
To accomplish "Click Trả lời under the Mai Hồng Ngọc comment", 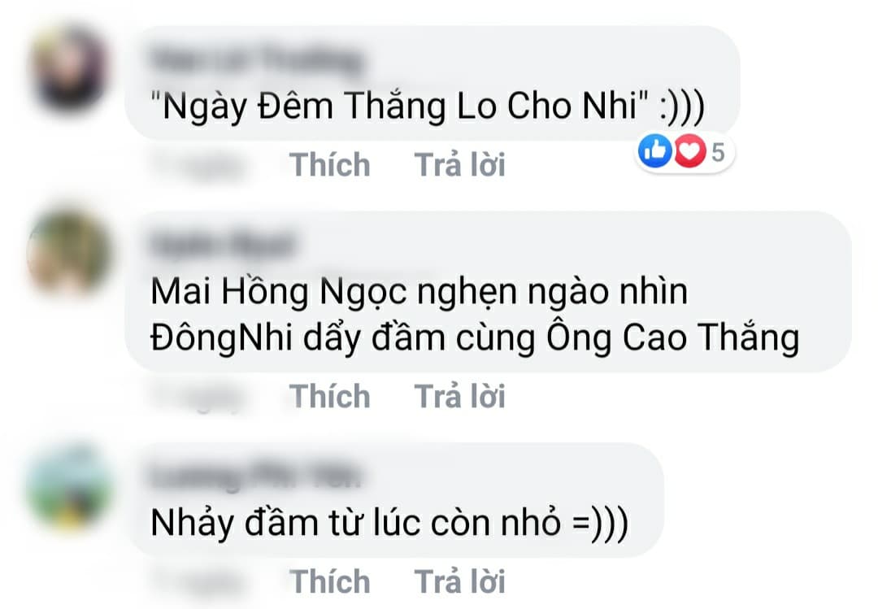I will point(459,397).
